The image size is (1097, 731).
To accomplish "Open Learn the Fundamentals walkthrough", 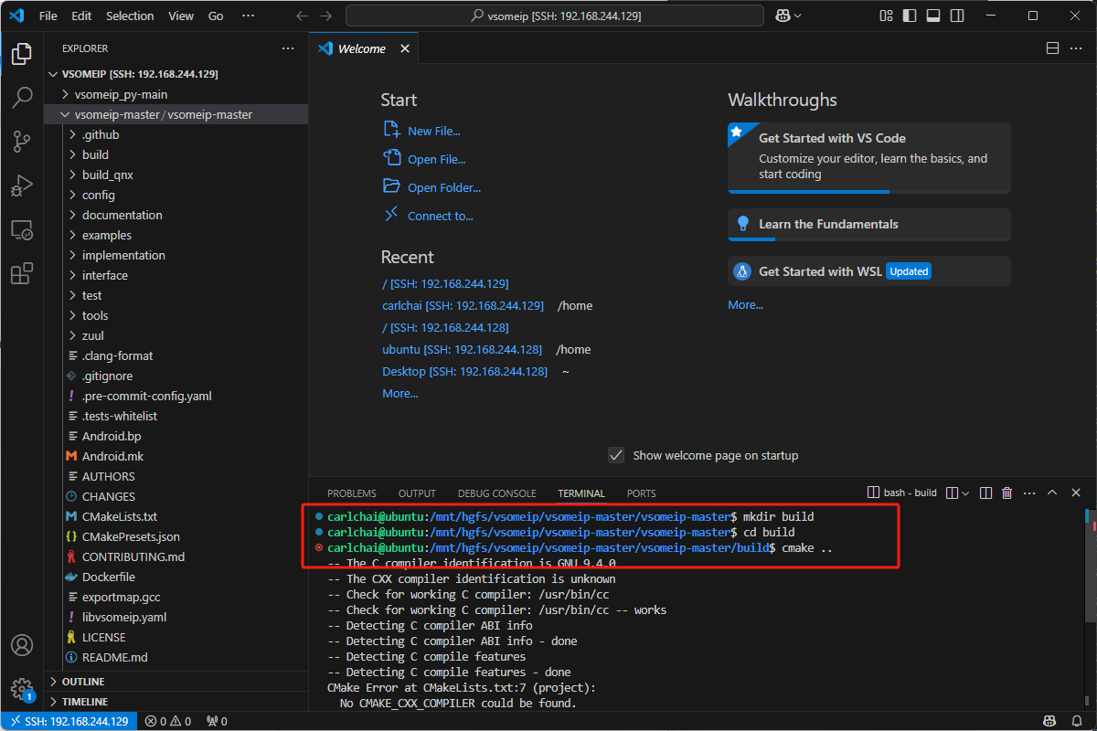I will [869, 224].
